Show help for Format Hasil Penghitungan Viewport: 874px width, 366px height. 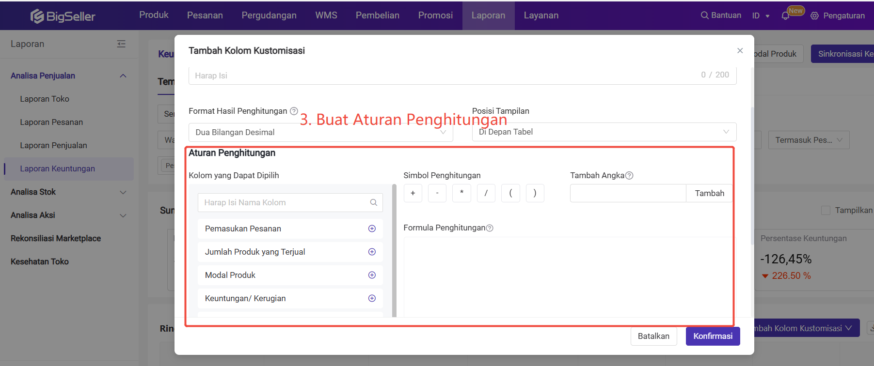294,111
